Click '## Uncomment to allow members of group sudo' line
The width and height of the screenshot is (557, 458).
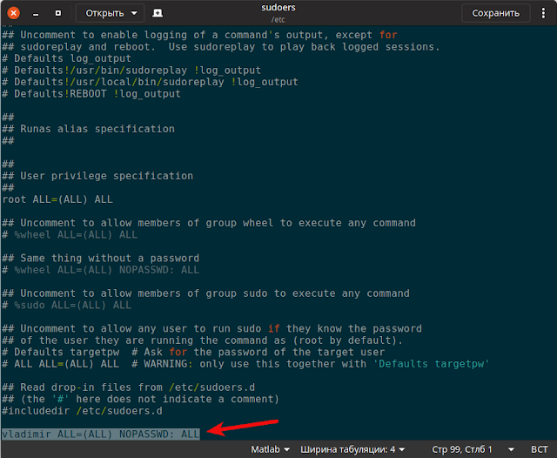pyautogui.click(x=205, y=293)
